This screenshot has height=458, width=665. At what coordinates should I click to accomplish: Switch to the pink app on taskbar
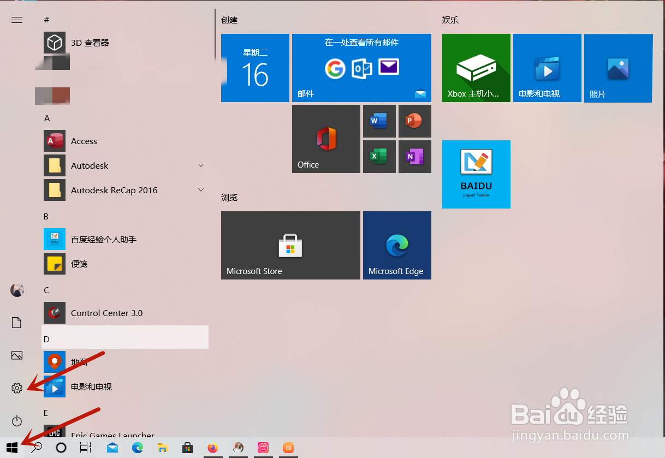coord(263,448)
